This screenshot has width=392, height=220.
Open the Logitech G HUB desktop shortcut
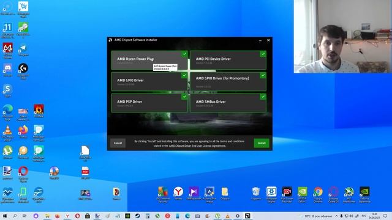[x=23, y=71]
